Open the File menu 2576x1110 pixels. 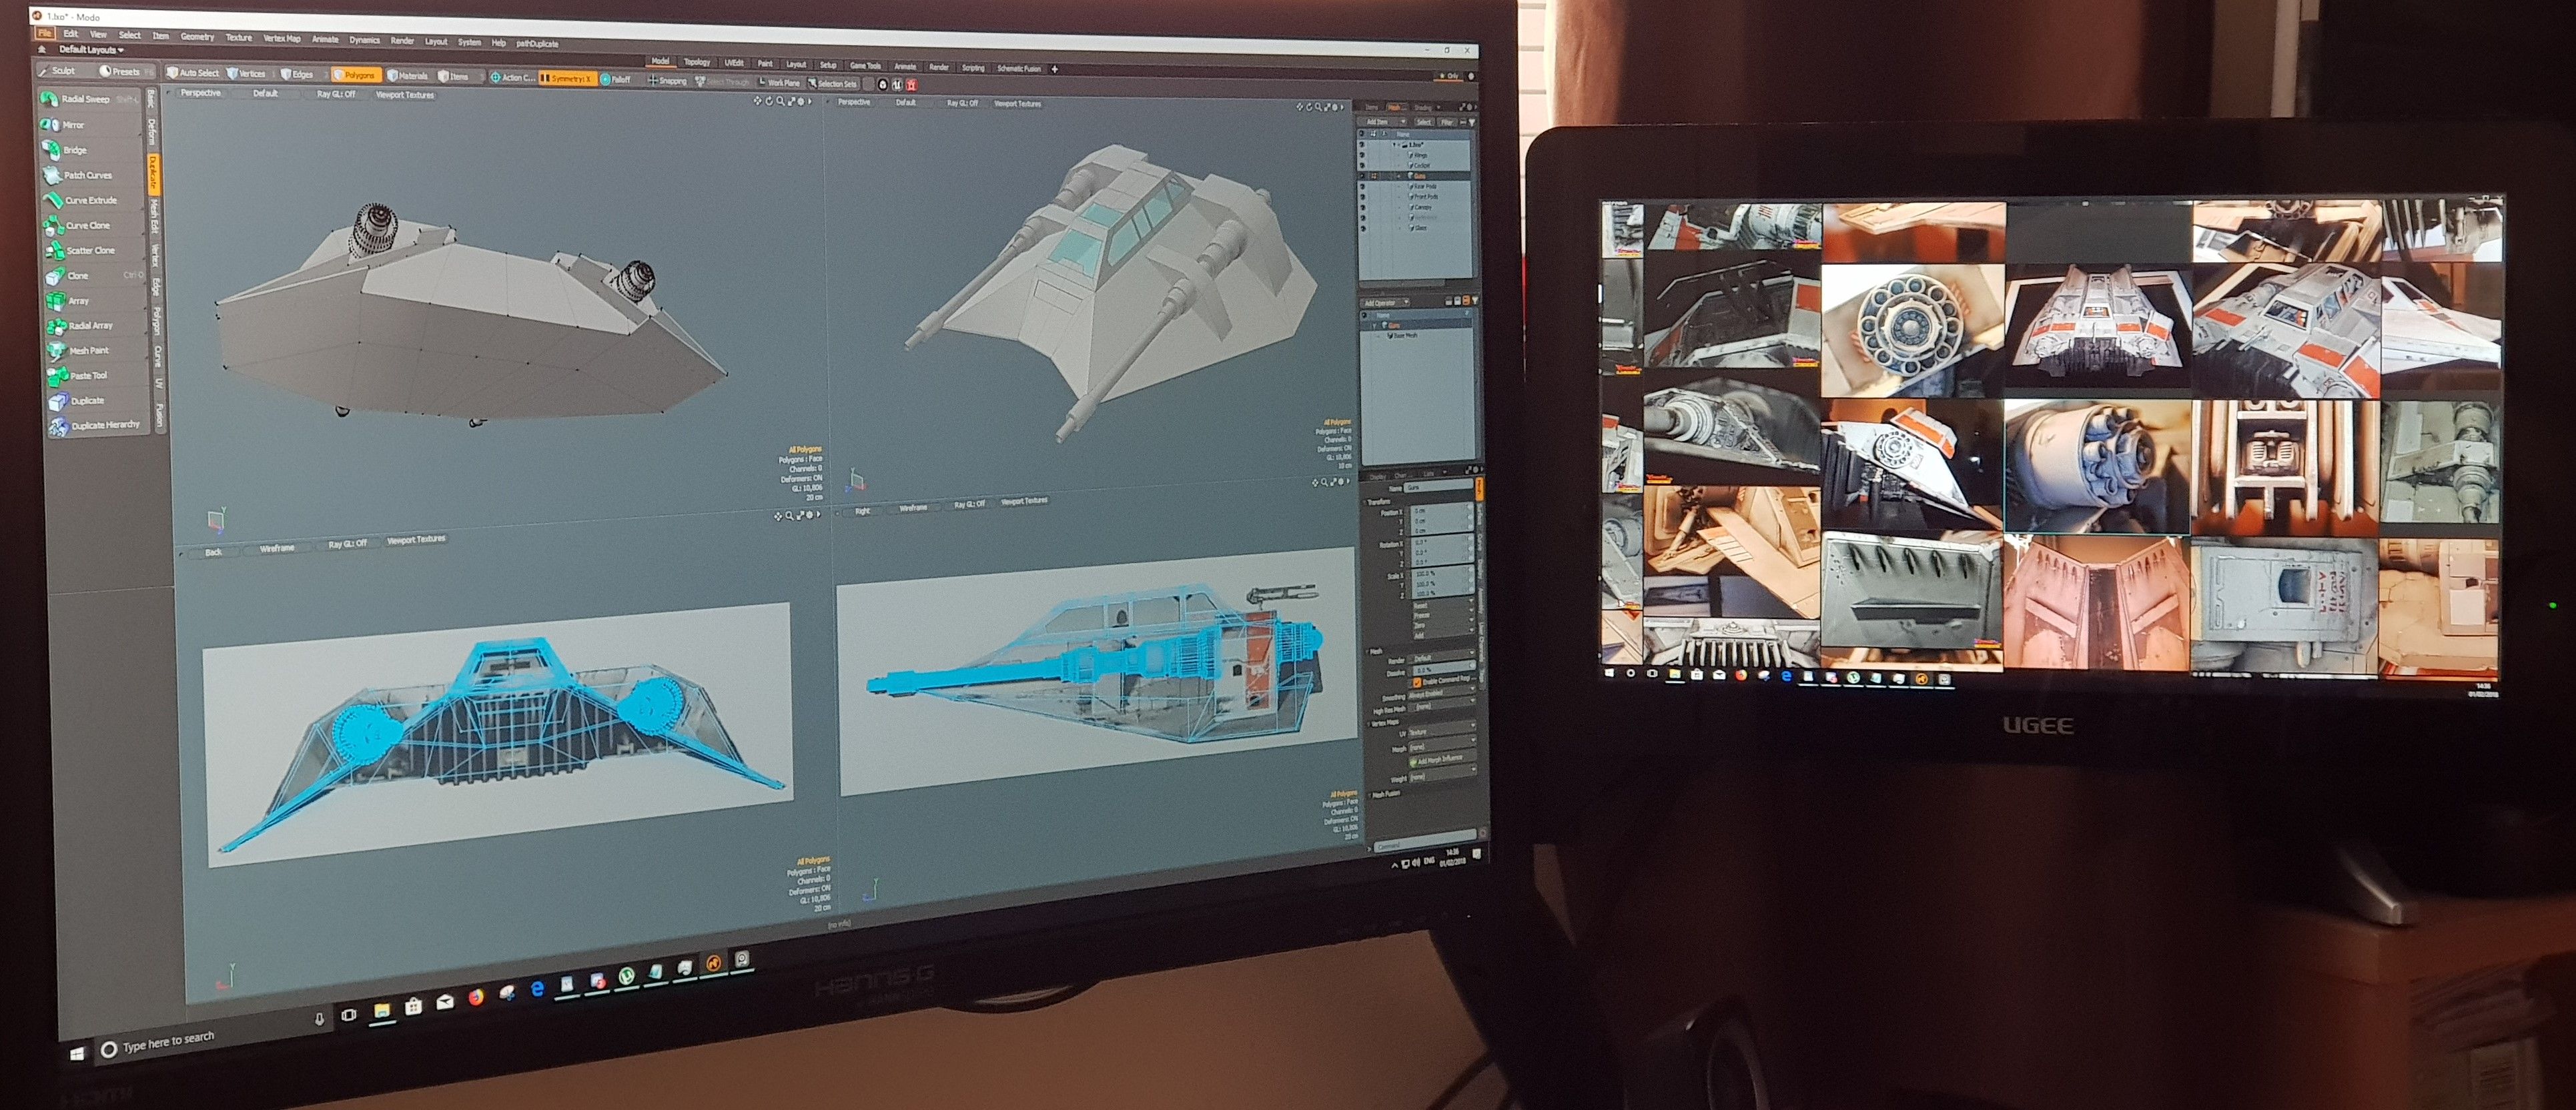(x=44, y=33)
